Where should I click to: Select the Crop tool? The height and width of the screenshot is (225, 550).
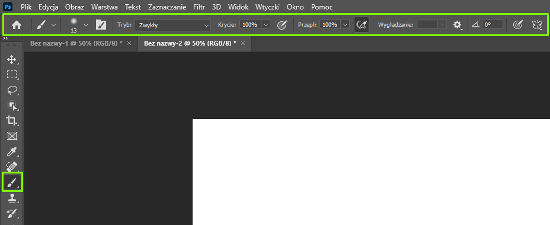[12, 121]
